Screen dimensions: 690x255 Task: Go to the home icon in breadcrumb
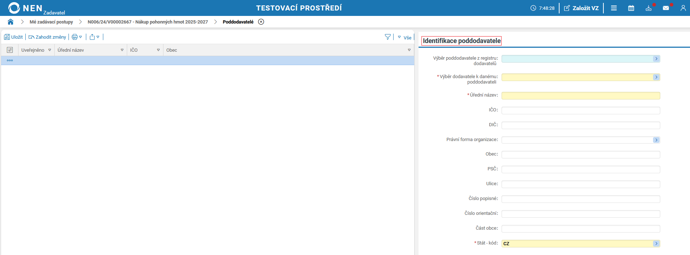click(11, 22)
